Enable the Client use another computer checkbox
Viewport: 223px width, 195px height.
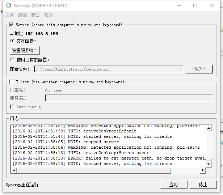pos(11,82)
